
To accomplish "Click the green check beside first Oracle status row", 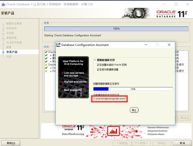I will 46,52.
